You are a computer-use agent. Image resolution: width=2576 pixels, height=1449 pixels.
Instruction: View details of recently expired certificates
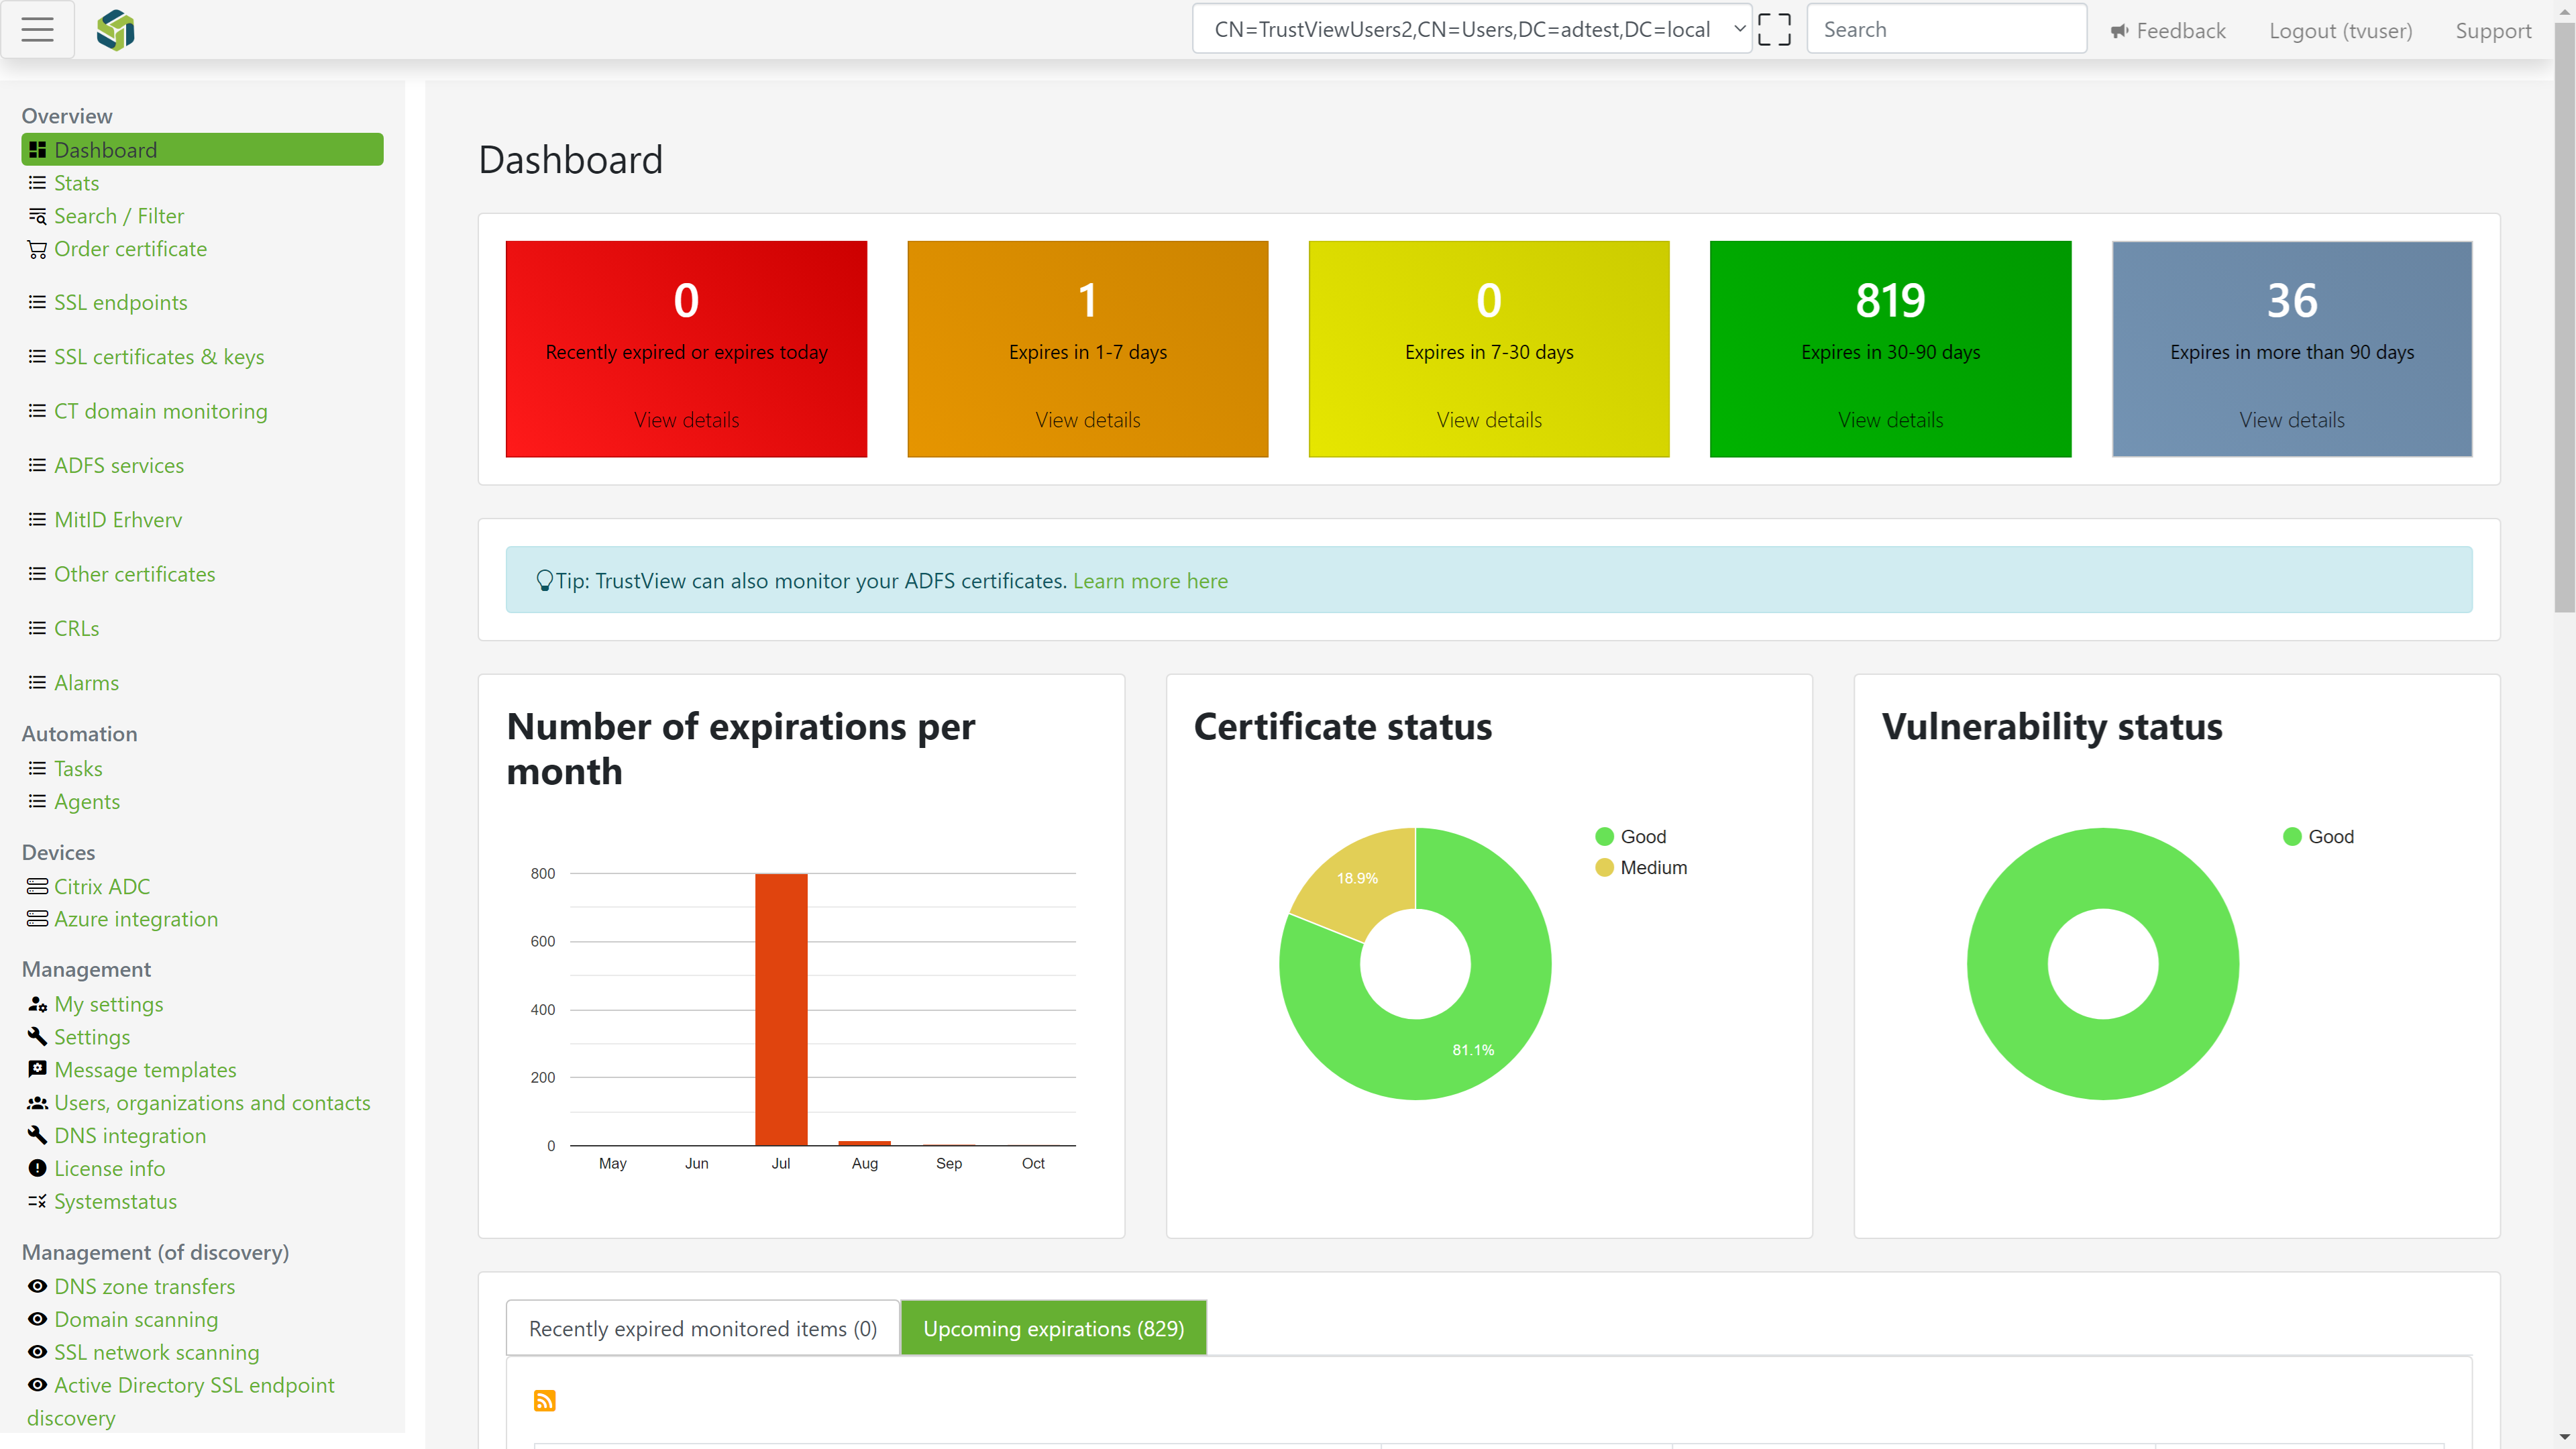coord(687,420)
